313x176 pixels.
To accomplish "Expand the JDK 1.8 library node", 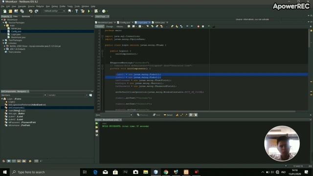I will click(5, 49).
